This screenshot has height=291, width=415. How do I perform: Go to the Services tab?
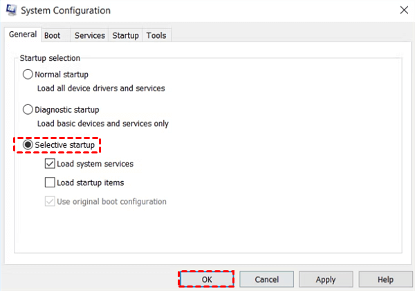tap(90, 35)
